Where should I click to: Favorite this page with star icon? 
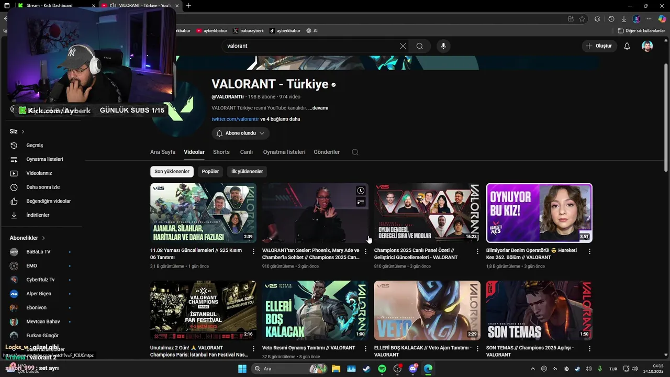pos(582,19)
